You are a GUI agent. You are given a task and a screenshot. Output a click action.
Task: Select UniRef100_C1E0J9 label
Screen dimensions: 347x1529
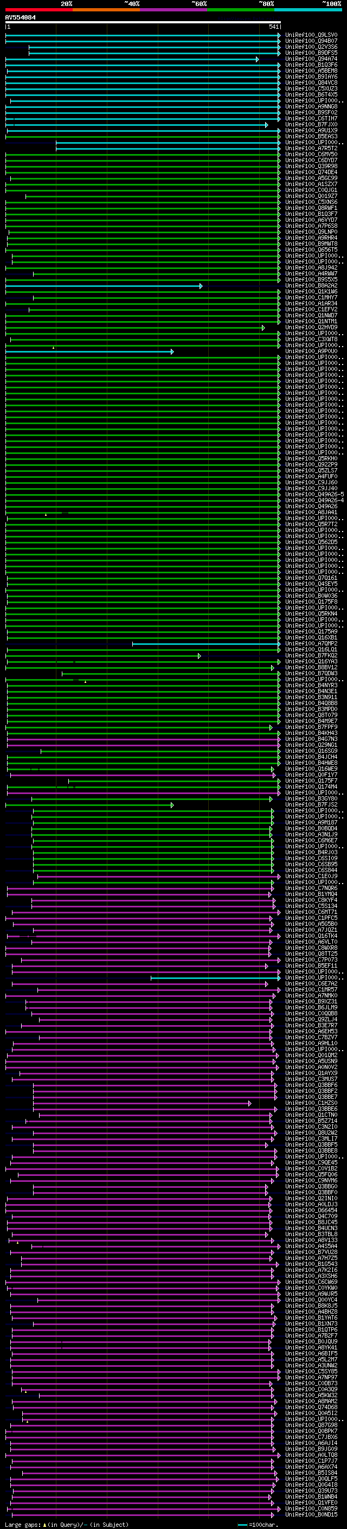(311, 876)
